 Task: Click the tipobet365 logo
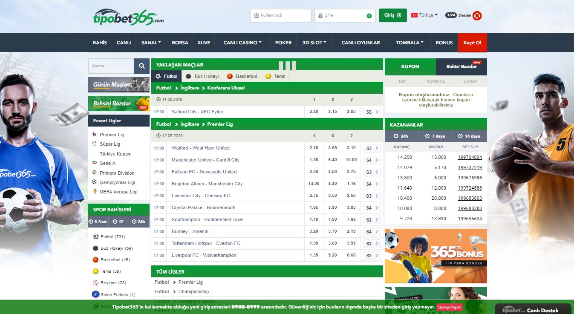[128, 17]
